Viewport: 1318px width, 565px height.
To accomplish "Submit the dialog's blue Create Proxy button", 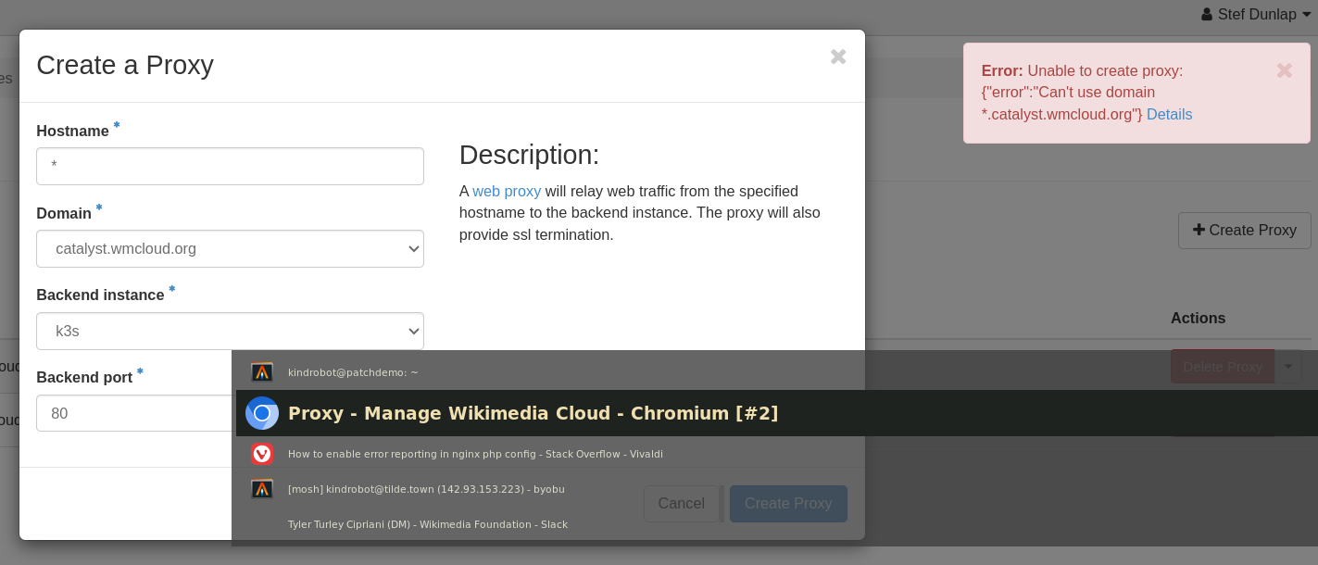I will (x=788, y=503).
